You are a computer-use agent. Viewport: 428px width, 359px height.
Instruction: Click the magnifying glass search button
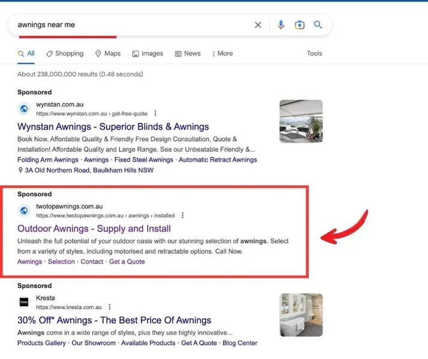click(318, 25)
